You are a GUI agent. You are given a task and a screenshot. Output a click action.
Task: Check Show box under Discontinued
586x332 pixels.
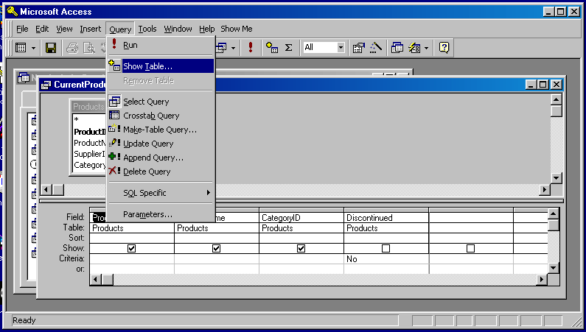click(386, 248)
